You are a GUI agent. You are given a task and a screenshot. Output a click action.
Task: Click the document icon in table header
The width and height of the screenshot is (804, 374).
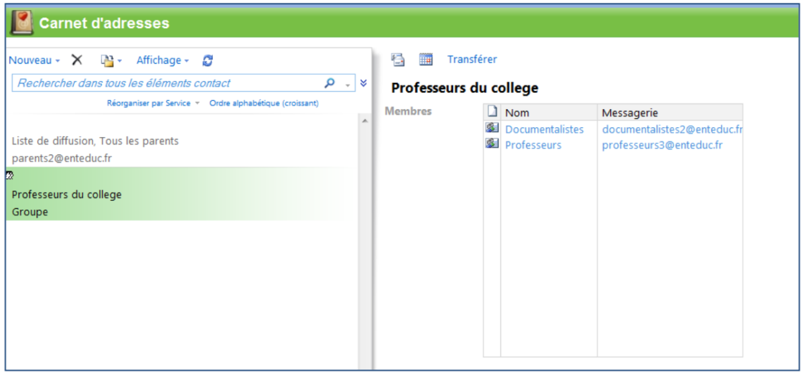coord(492,112)
